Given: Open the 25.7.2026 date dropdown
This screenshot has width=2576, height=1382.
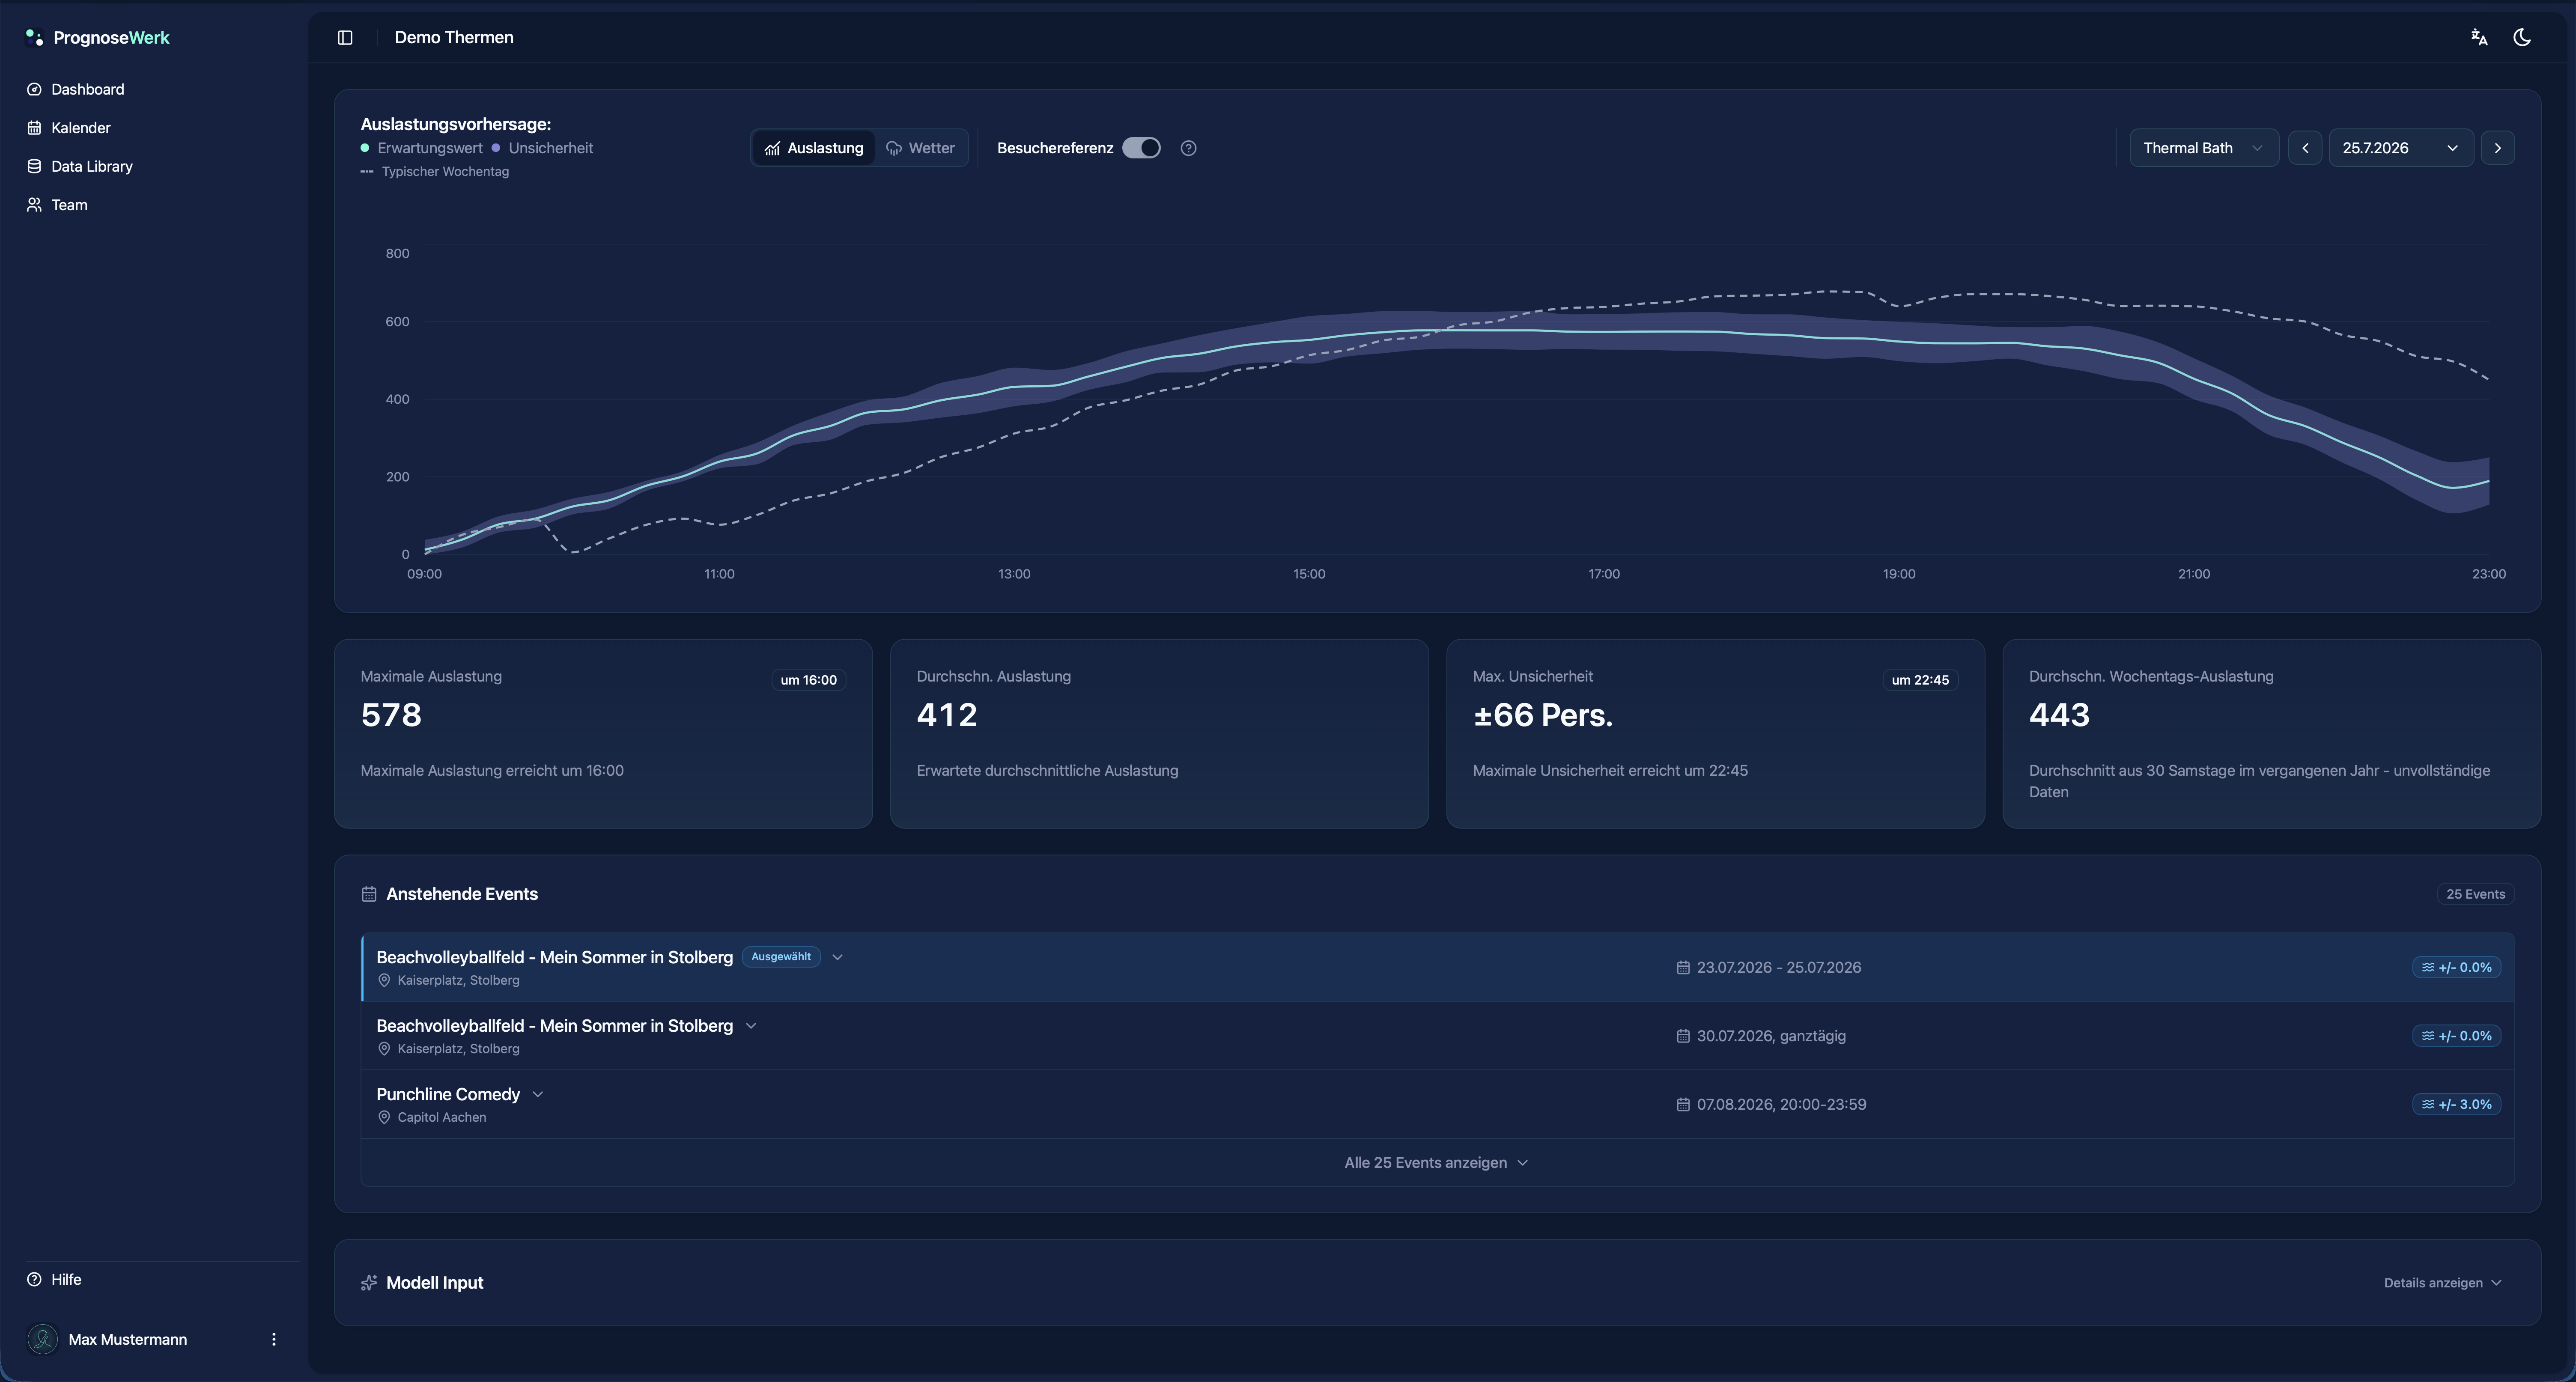Looking at the screenshot, I should (x=2400, y=148).
